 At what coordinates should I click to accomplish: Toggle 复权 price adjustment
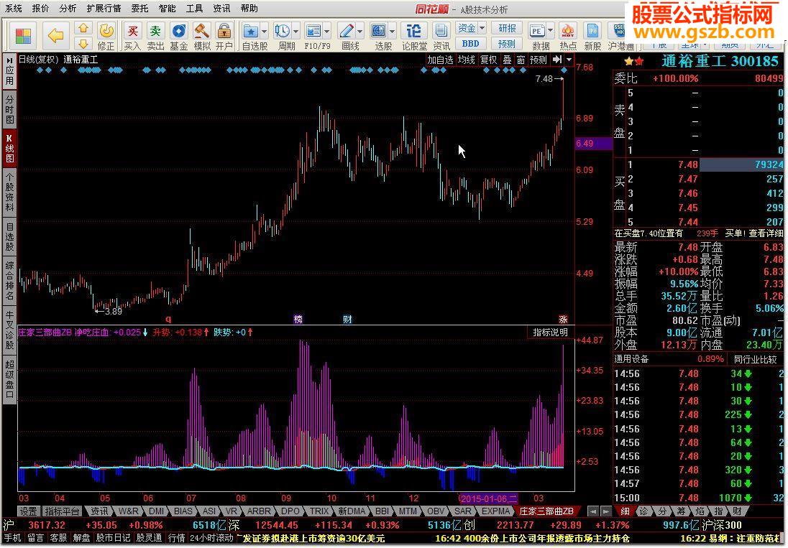[x=488, y=60]
